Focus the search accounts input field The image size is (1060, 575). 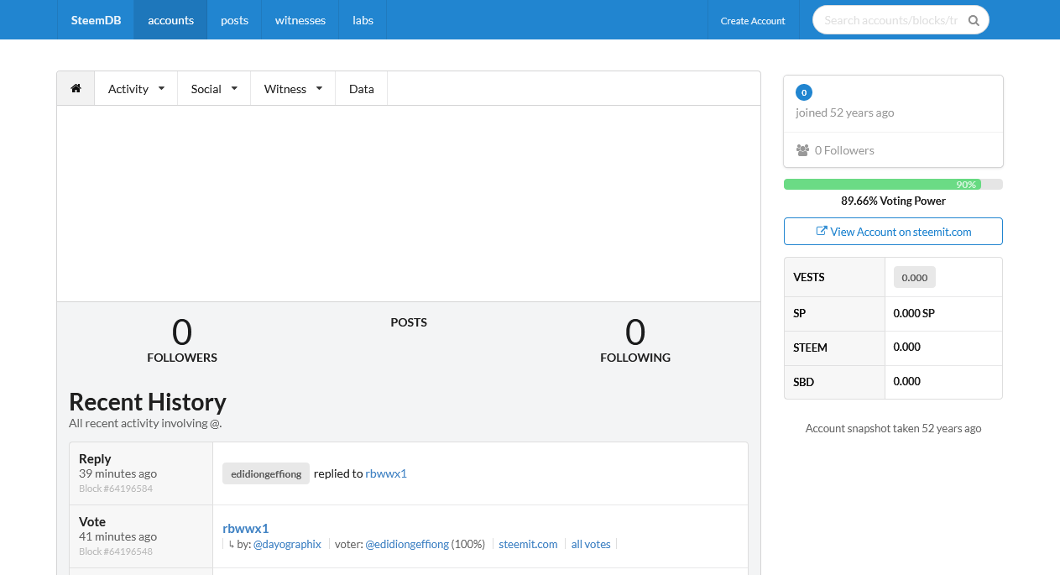click(x=890, y=20)
